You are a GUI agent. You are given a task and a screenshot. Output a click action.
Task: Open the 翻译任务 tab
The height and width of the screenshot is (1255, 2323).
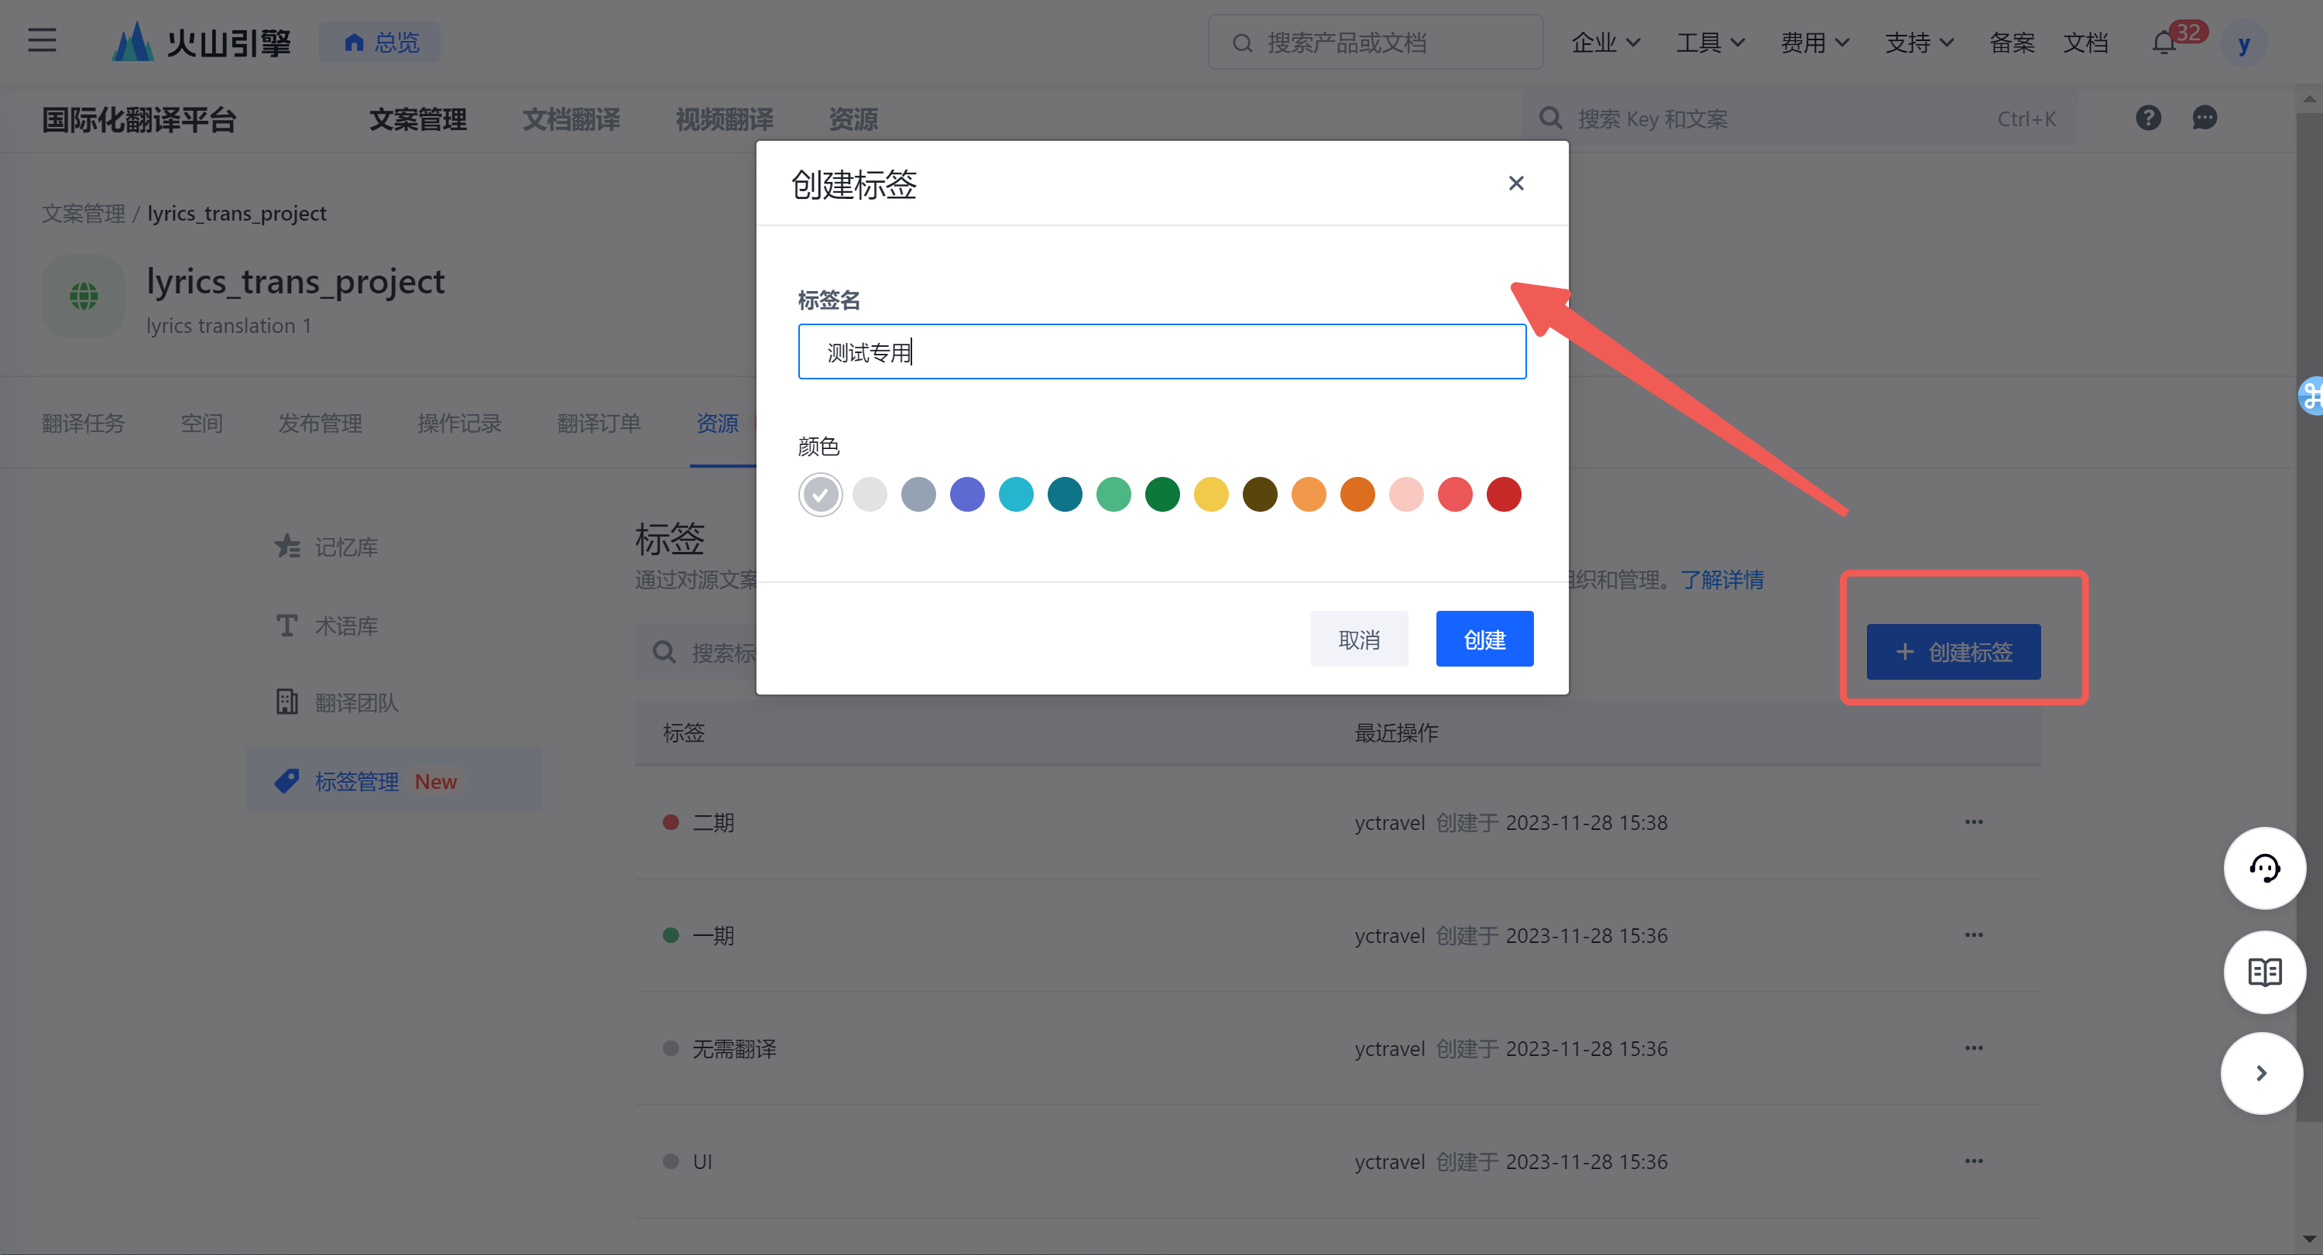(x=83, y=423)
